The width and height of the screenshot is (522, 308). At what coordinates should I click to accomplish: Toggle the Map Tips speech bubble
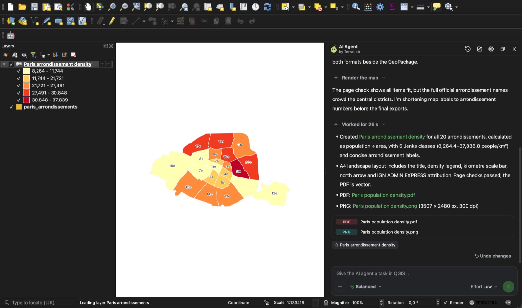click(x=437, y=7)
